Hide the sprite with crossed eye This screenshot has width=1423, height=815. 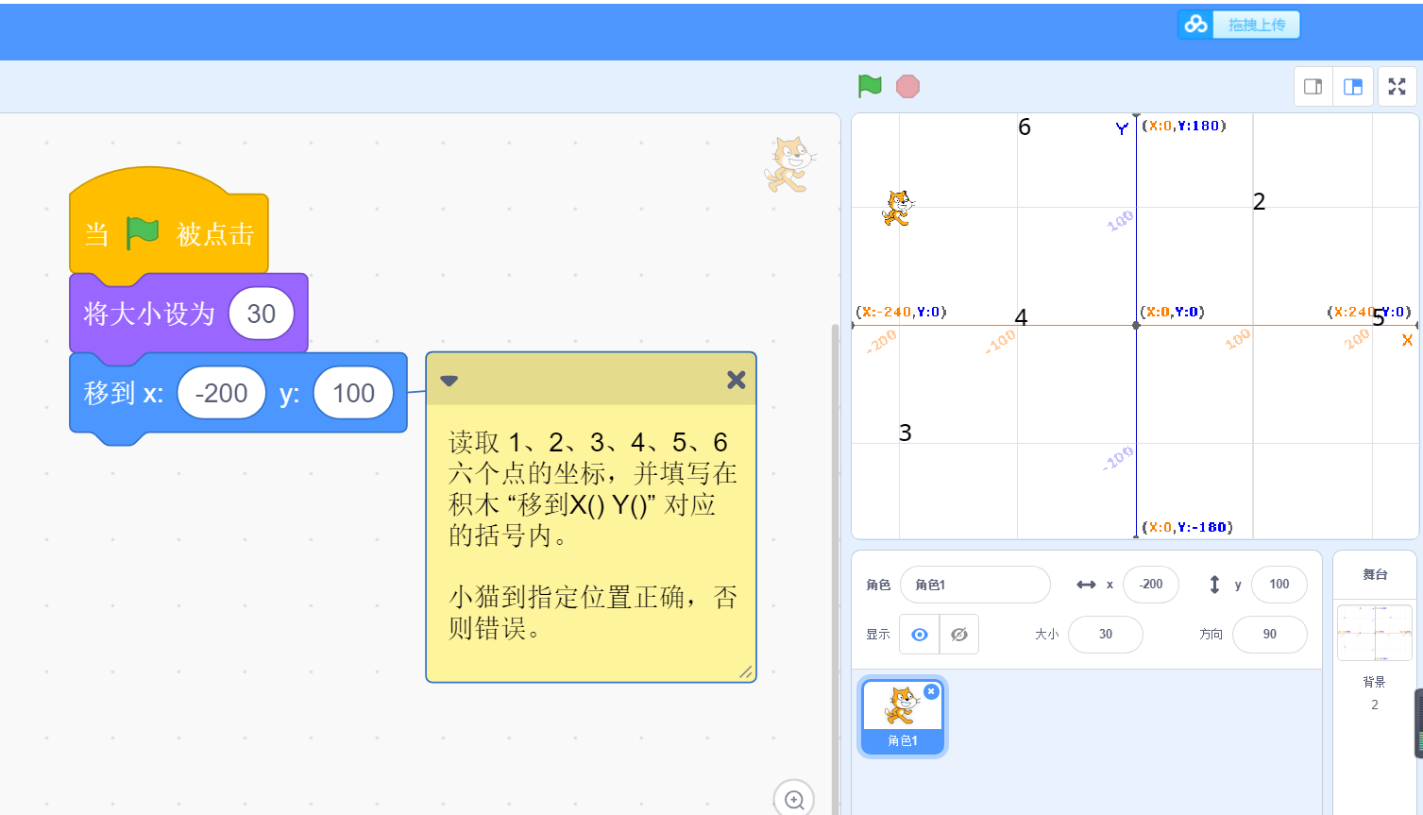pyautogui.click(x=959, y=635)
